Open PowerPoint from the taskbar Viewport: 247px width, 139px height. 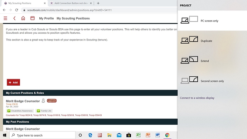coord(148,135)
